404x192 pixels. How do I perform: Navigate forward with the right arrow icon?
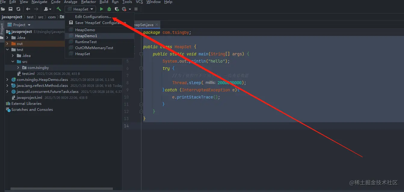36,9
